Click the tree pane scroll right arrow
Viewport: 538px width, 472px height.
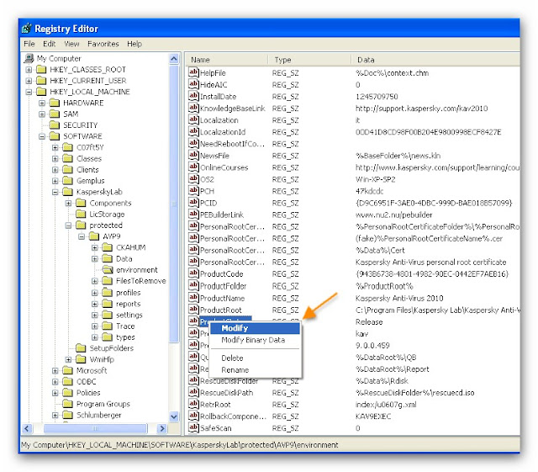click(x=162, y=428)
